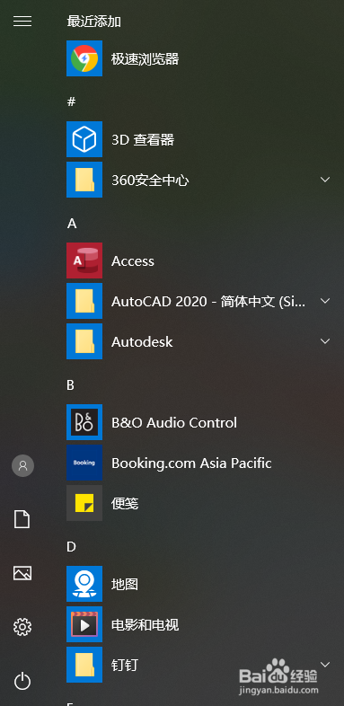Open the 3D 查看器 cube icon

click(84, 139)
